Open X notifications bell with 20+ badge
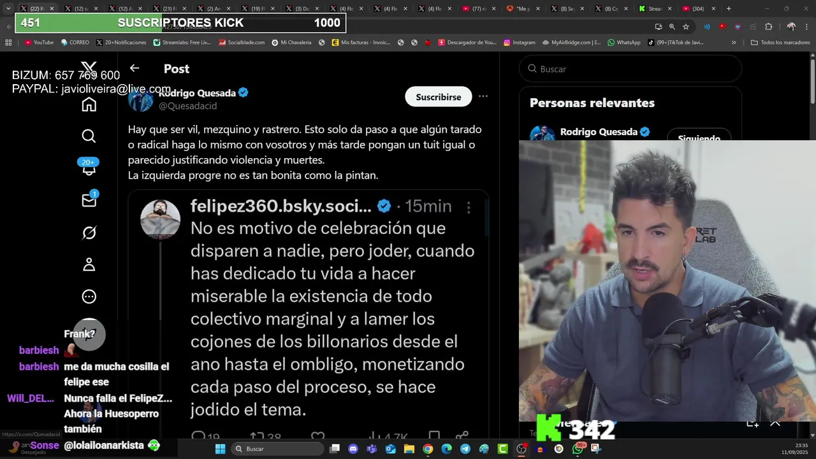Viewport: 816px width, 459px height. tap(89, 167)
